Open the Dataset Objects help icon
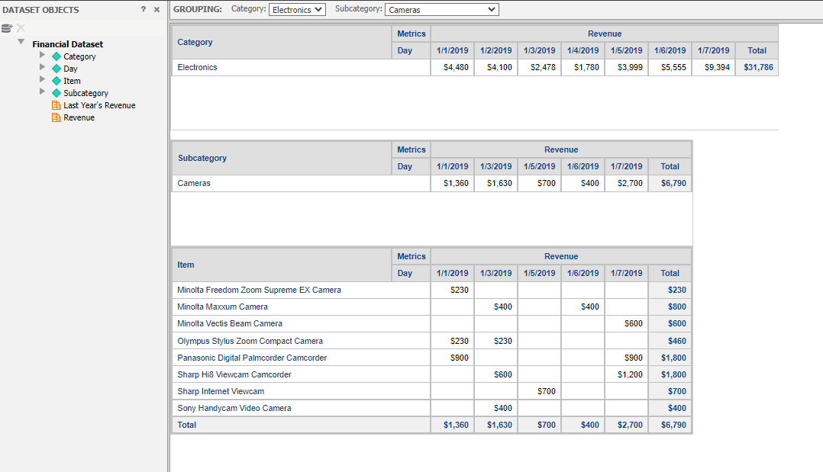823x472 pixels. pyautogui.click(x=144, y=9)
